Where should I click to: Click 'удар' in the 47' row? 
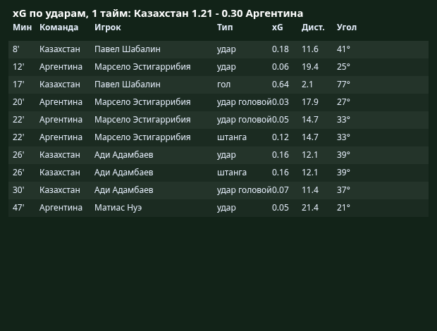226,208
